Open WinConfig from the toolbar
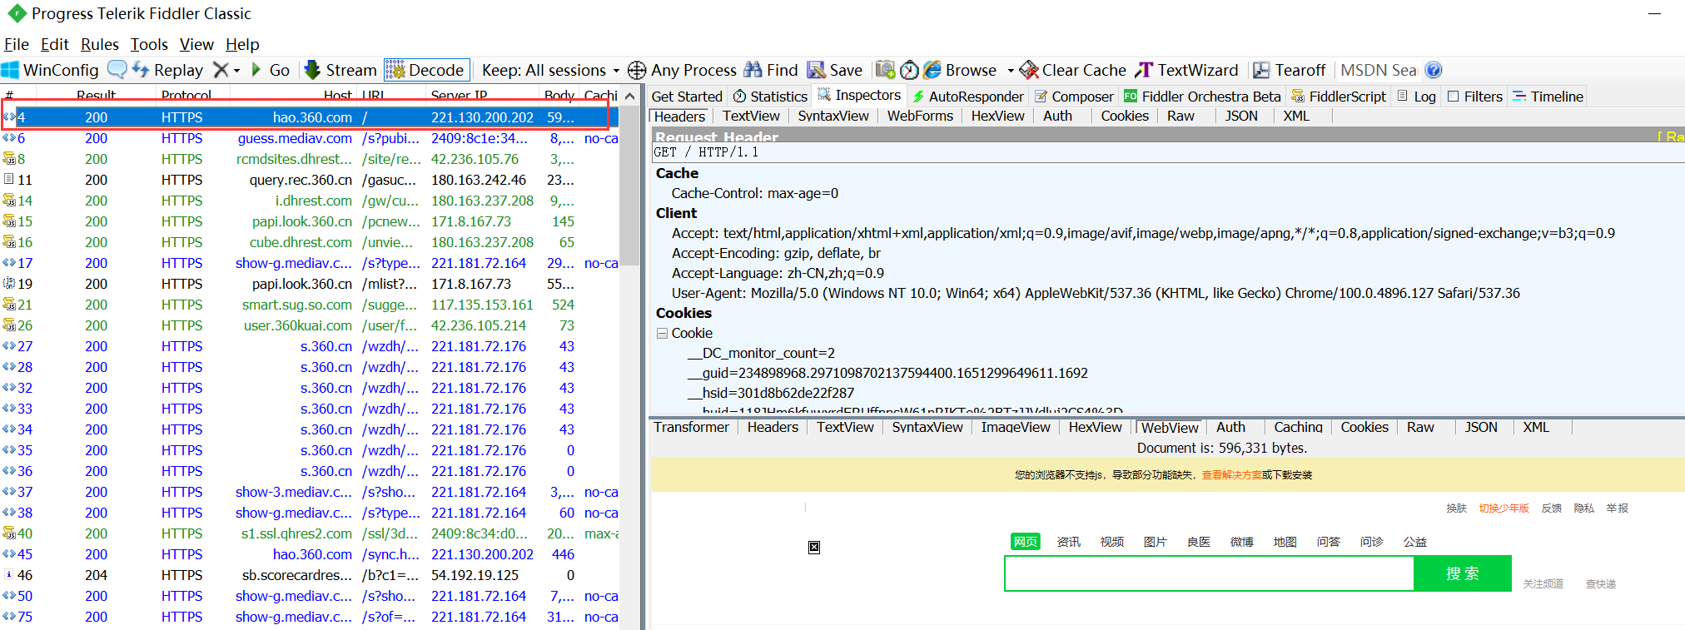 [x=50, y=70]
